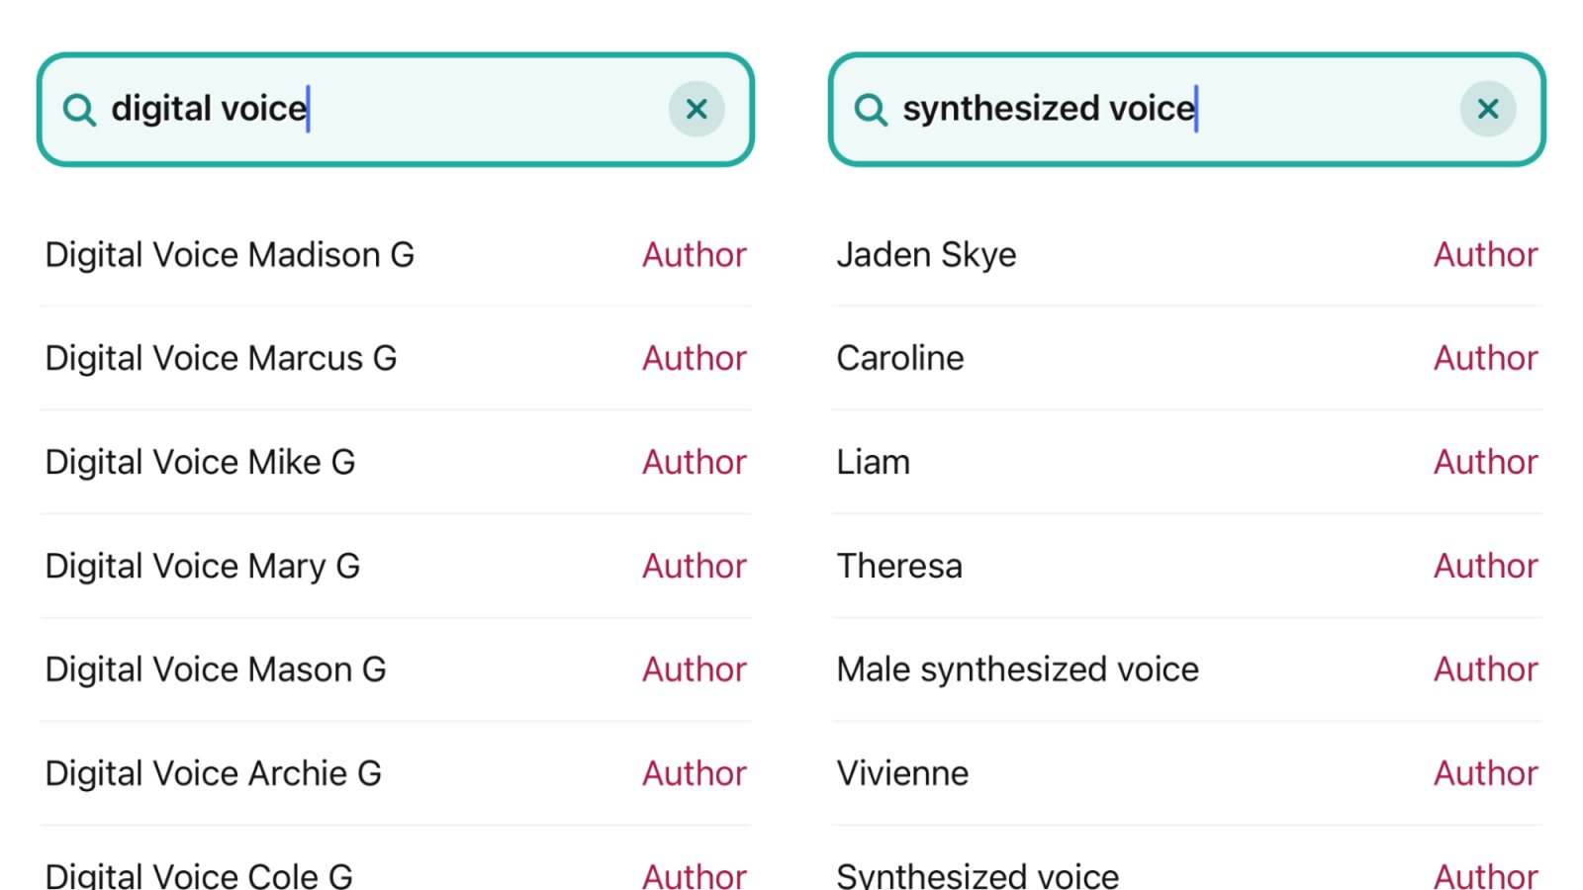
Task: Select Digital Voice Madison G result
Action: (x=230, y=255)
